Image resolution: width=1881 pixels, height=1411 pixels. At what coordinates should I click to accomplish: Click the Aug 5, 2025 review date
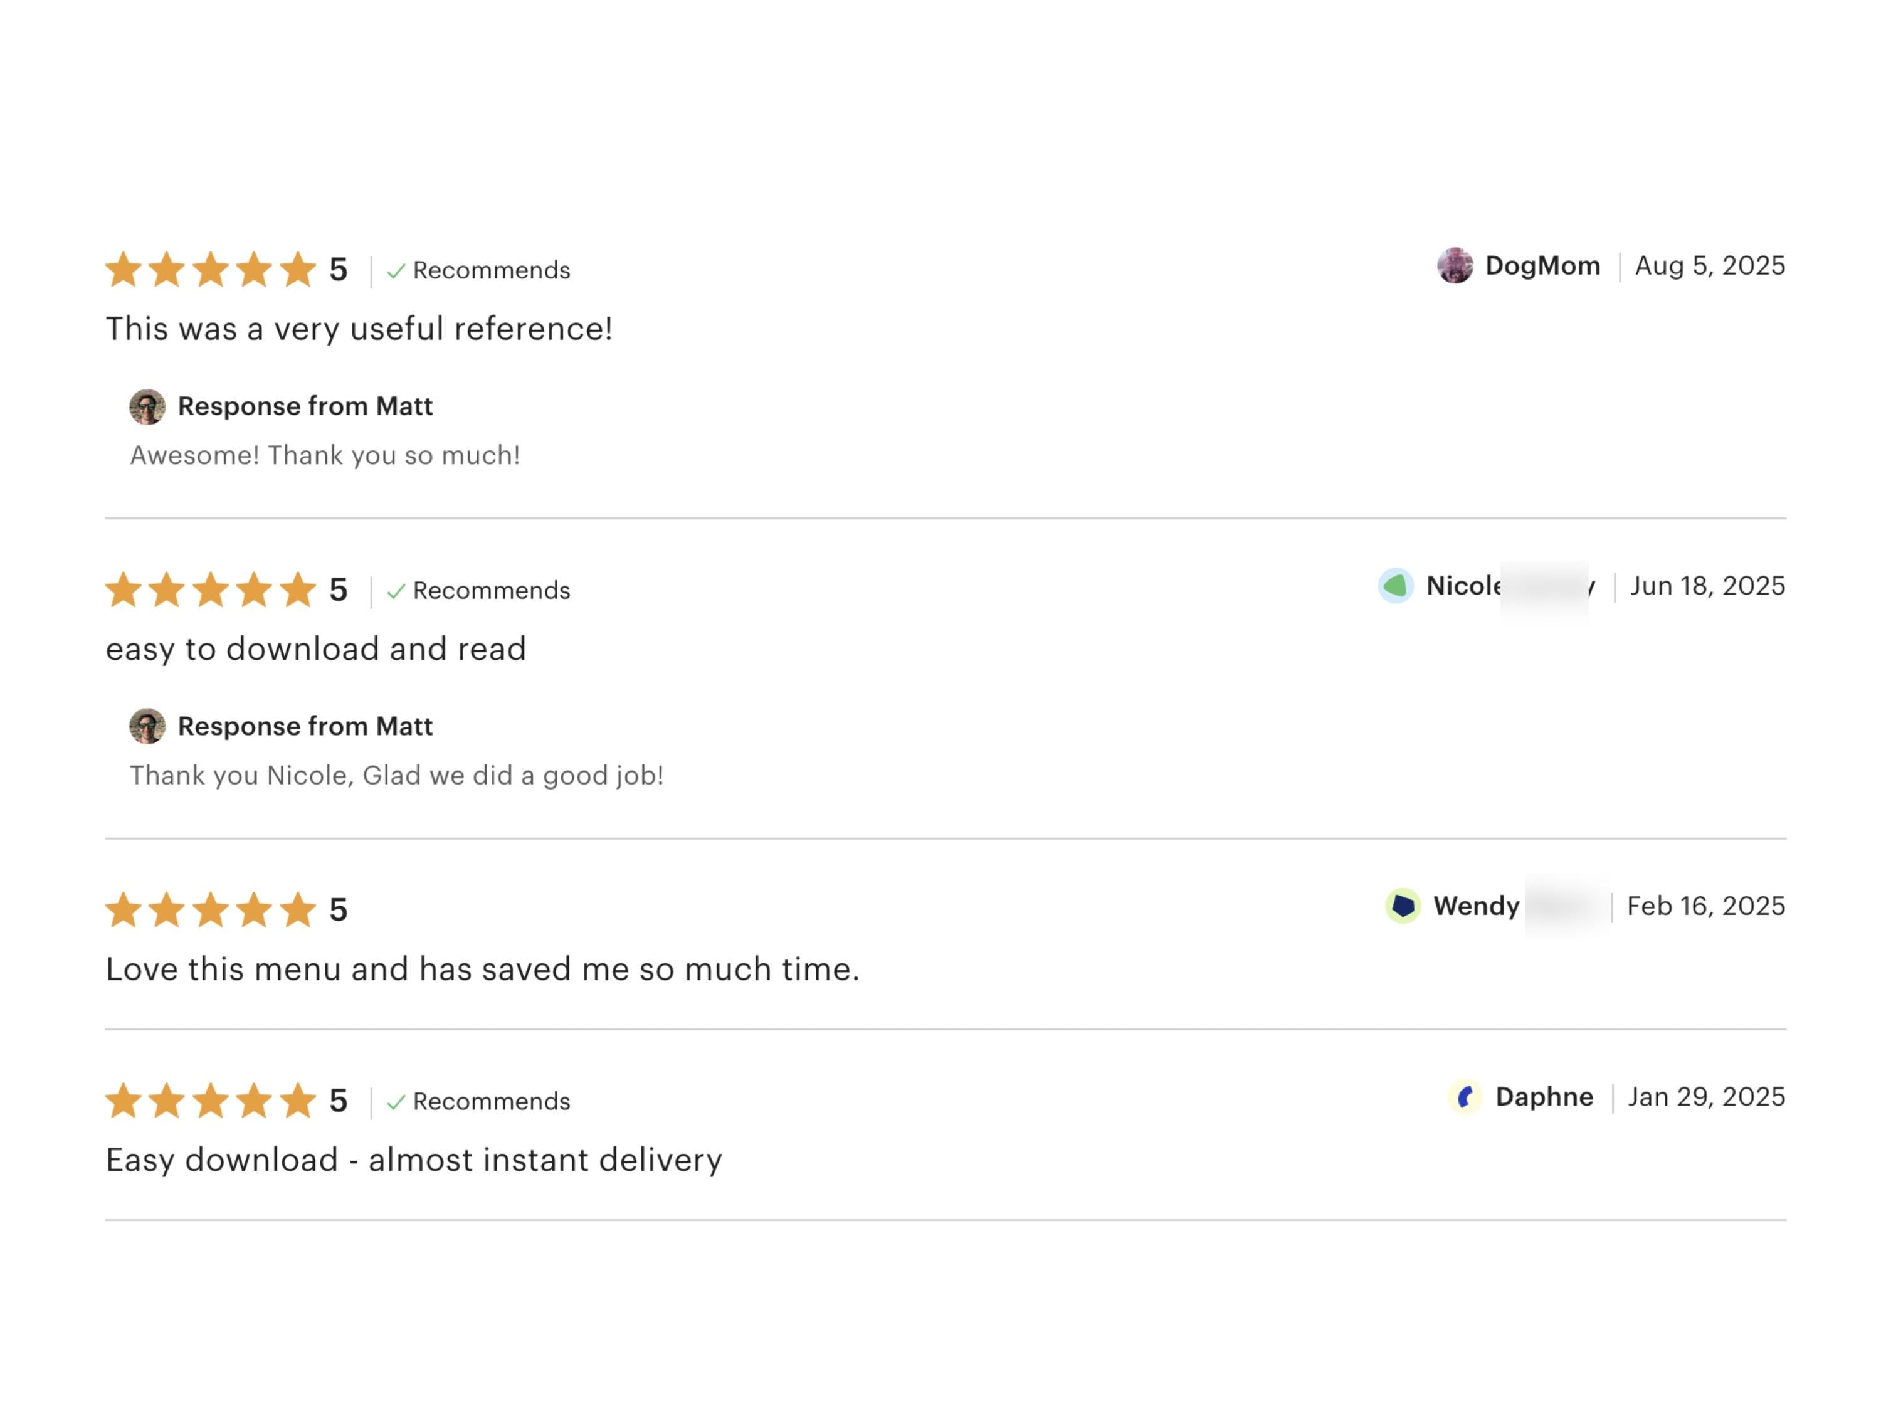coord(1709,265)
